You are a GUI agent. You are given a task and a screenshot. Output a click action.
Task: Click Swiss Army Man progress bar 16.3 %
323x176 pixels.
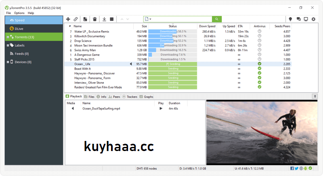click(x=173, y=50)
